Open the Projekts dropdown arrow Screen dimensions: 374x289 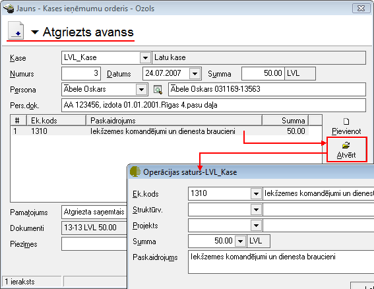[x=256, y=225]
